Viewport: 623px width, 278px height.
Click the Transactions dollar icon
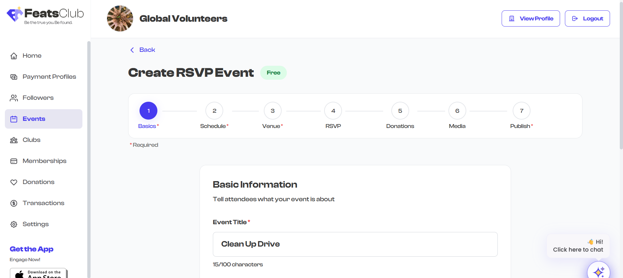coord(14,203)
